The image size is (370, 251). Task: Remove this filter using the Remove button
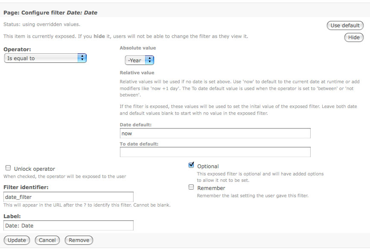point(79,240)
